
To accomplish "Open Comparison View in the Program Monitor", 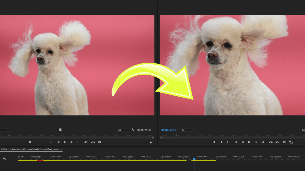I will pyautogui.click(x=291, y=142).
